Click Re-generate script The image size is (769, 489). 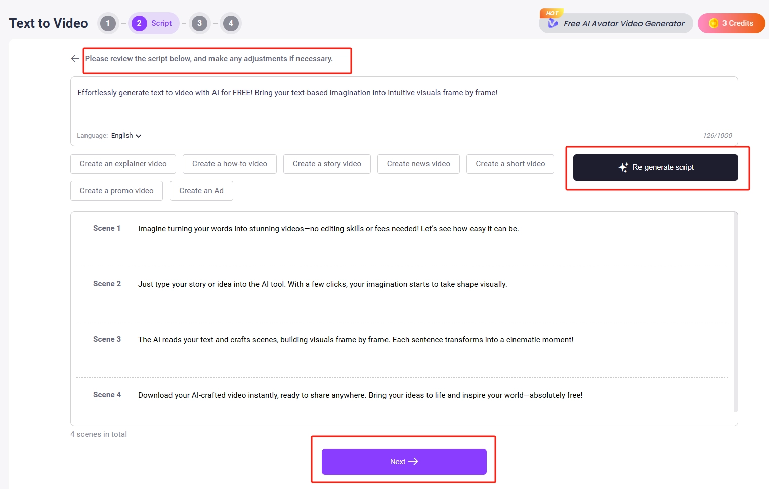click(x=655, y=167)
